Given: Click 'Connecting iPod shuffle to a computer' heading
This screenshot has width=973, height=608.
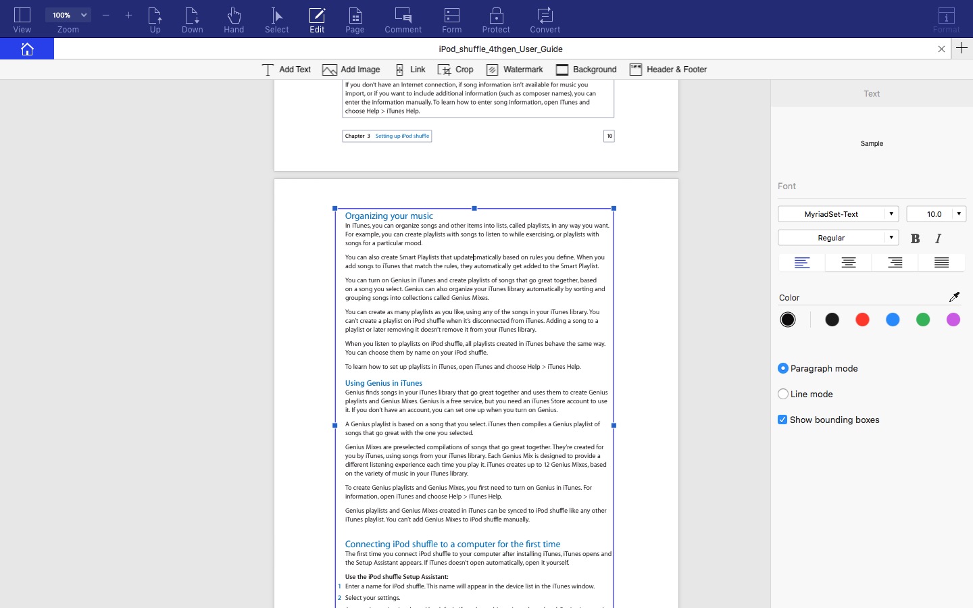Looking at the screenshot, I should [x=452, y=544].
